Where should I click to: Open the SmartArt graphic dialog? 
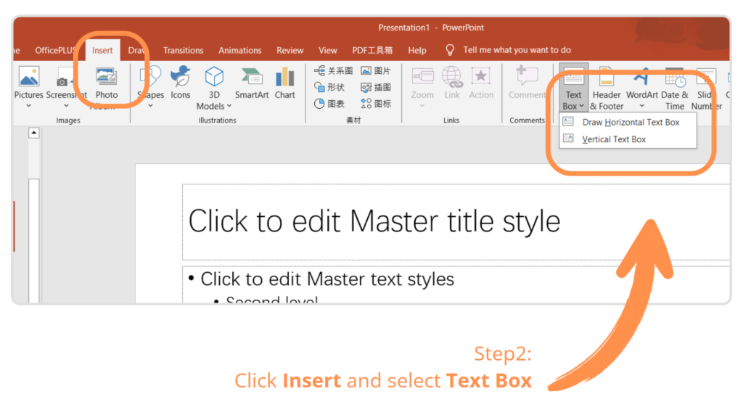(253, 82)
